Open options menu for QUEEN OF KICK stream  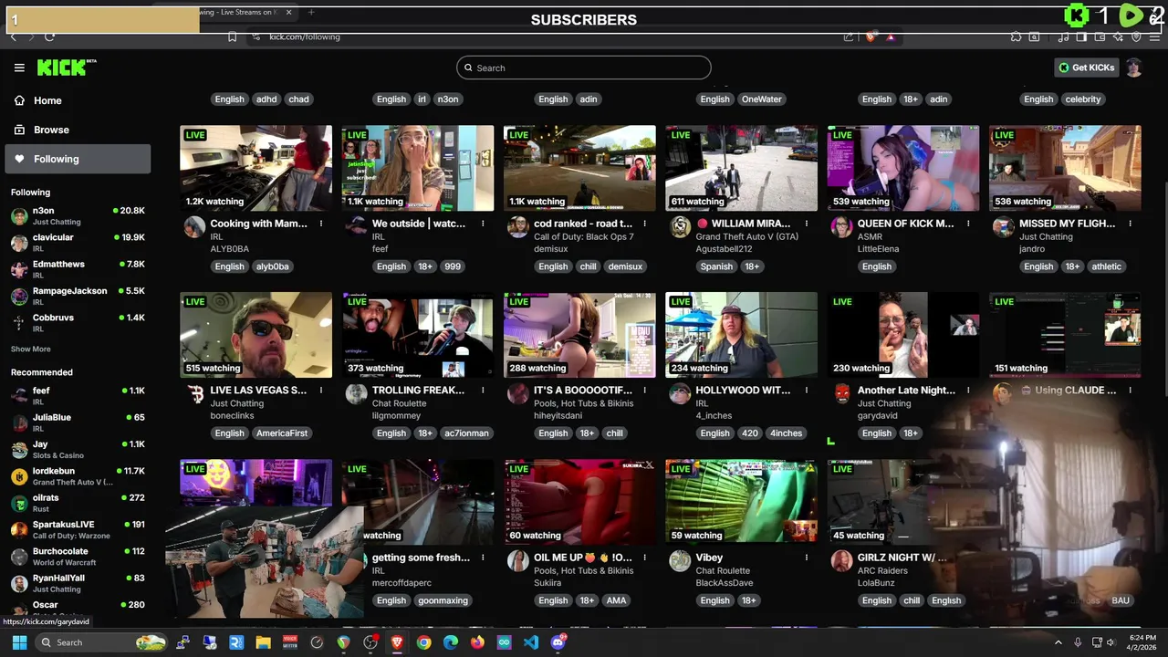coord(968,224)
